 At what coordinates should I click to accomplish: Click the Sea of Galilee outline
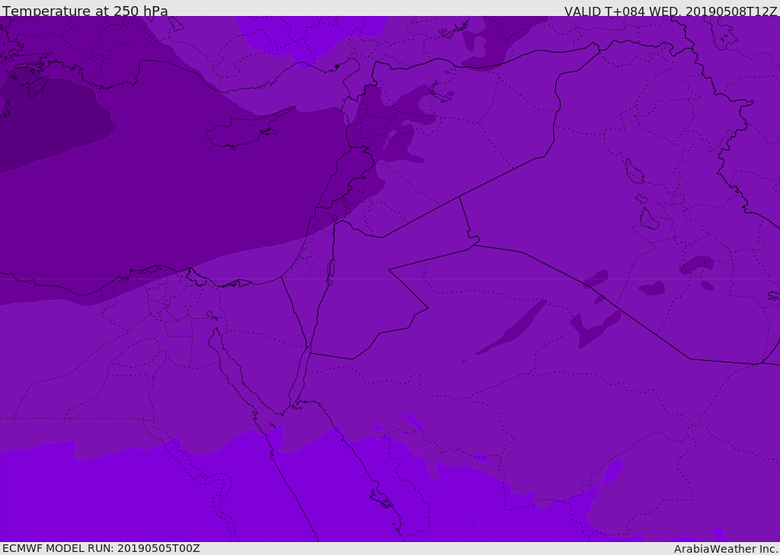[x=334, y=218]
